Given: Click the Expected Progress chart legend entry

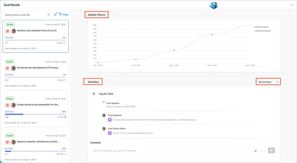Looking at the screenshot, I should click(x=262, y=31).
